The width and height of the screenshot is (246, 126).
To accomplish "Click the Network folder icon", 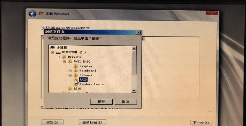I will pyautogui.click(x=76, y=75).
